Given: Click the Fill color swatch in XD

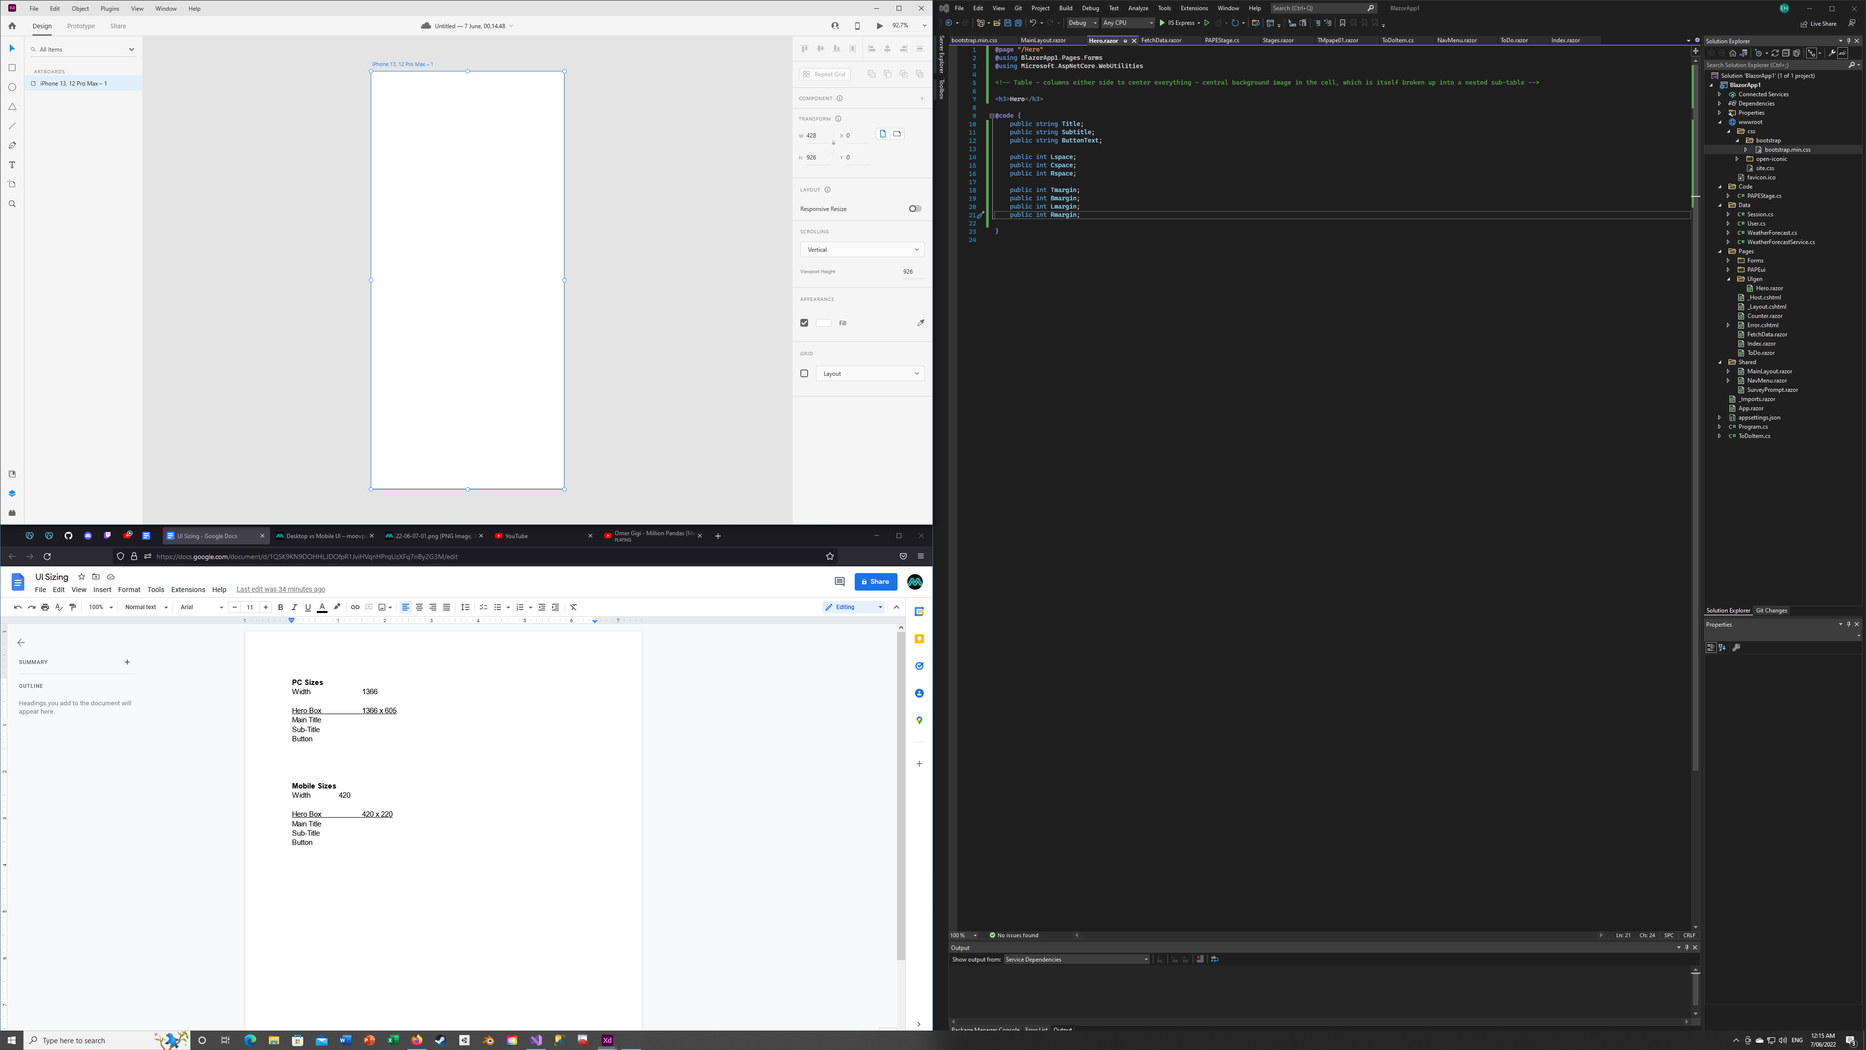Looking at the screenshot, I should point(824,323).
